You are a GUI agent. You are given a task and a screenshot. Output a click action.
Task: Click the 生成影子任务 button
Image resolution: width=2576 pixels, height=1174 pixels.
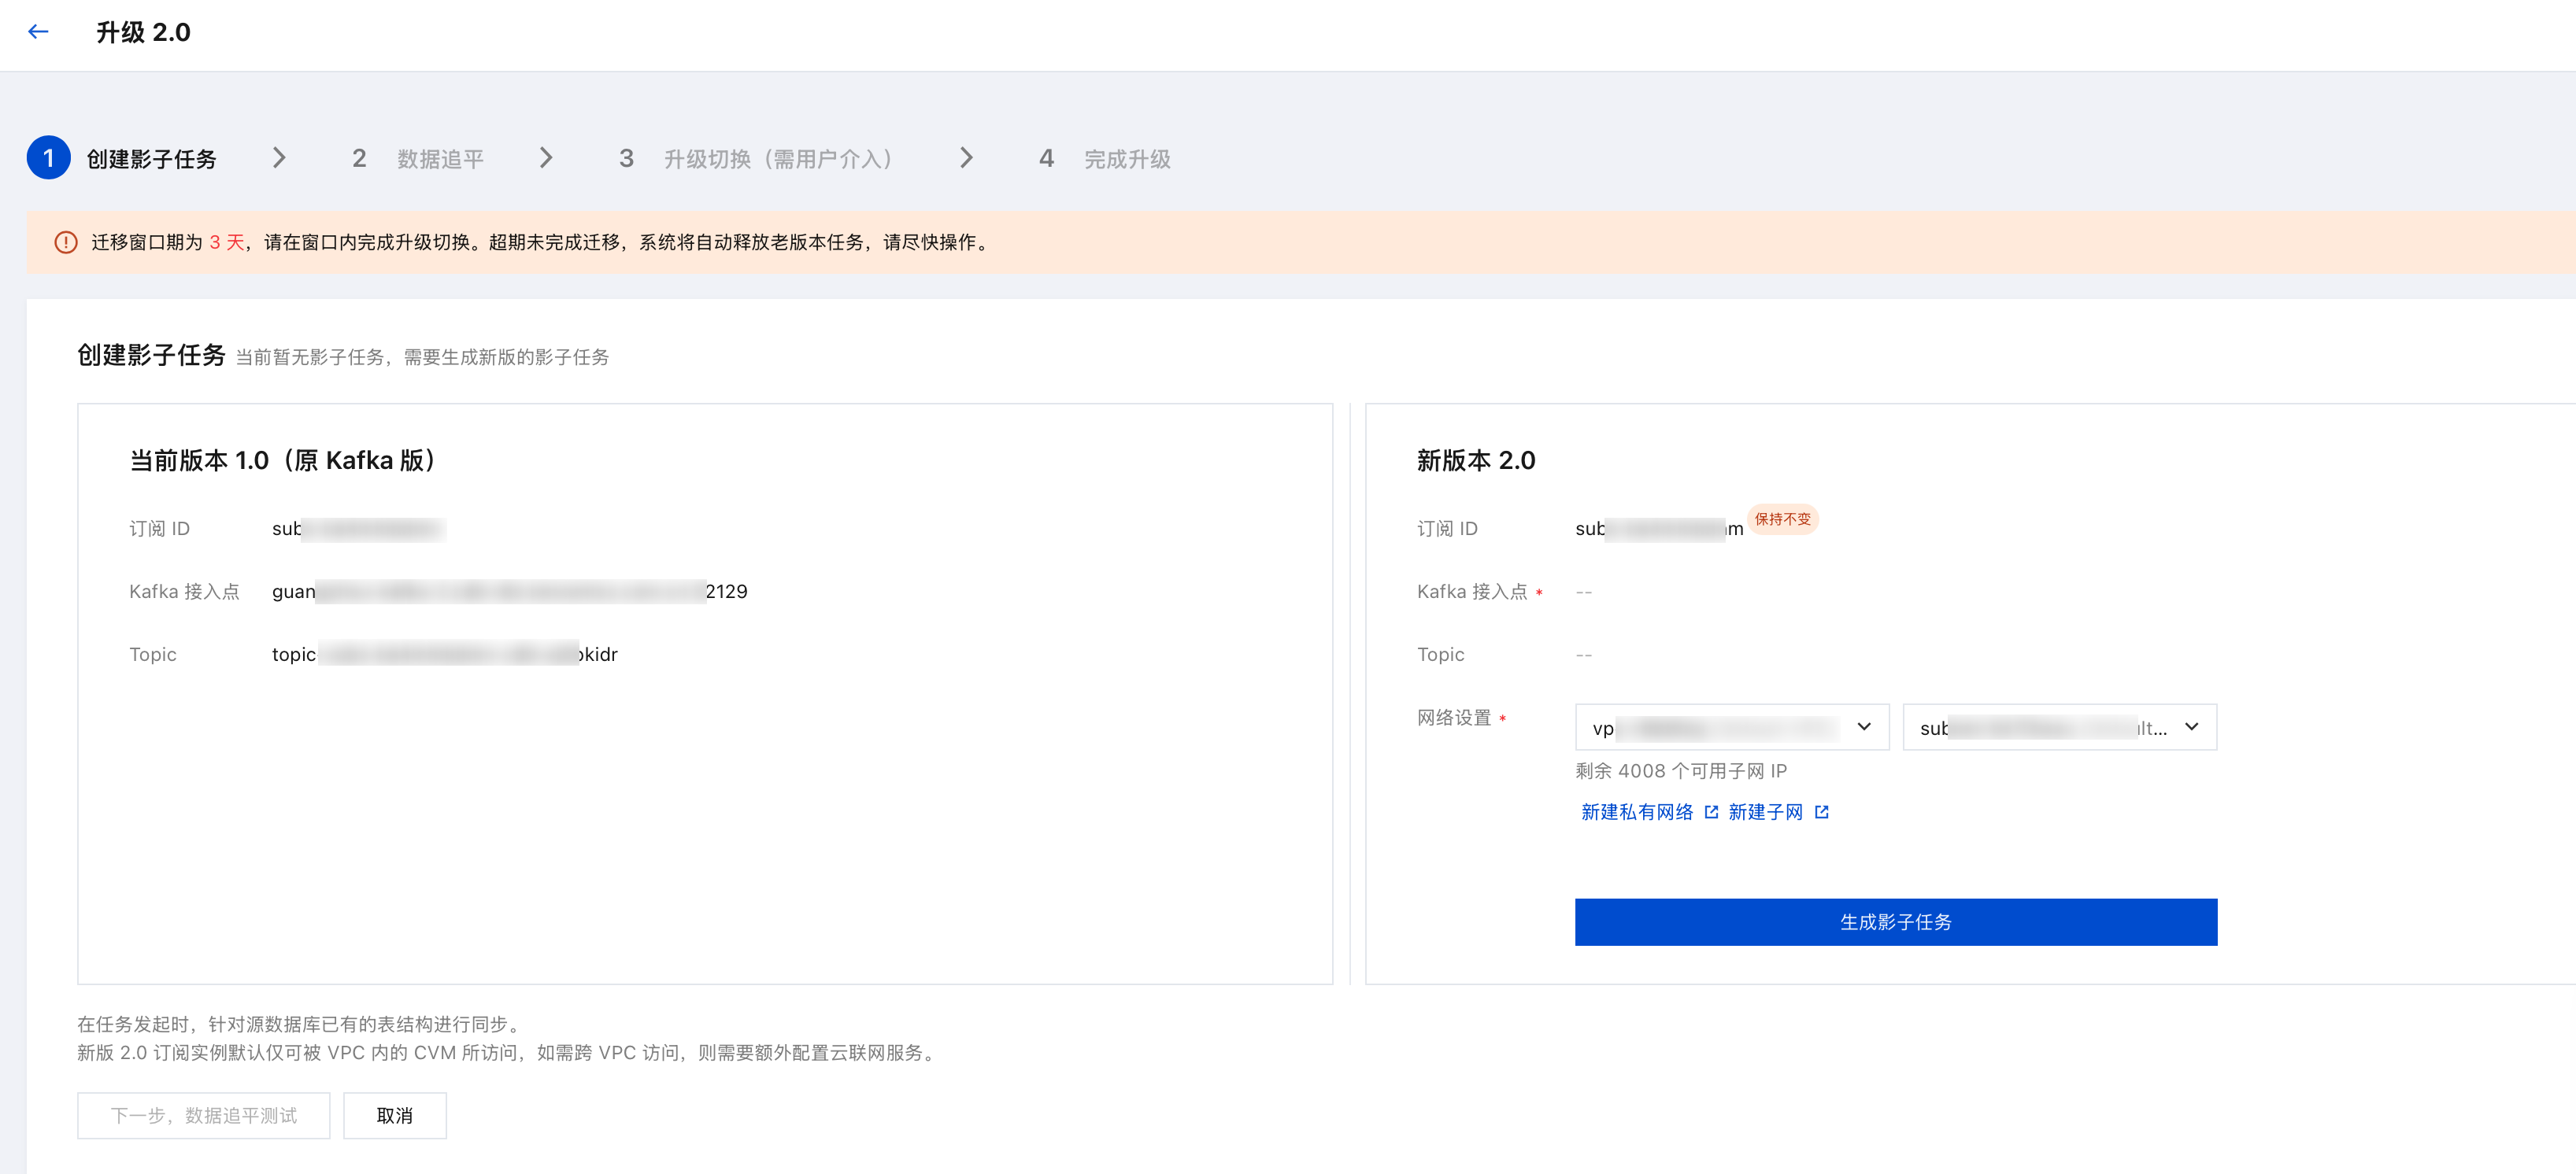tap(1895, 922)
